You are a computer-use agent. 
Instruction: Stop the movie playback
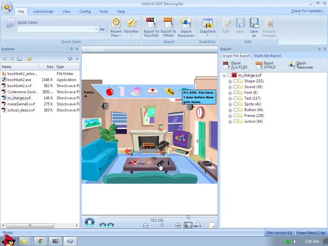pos(90,222)
